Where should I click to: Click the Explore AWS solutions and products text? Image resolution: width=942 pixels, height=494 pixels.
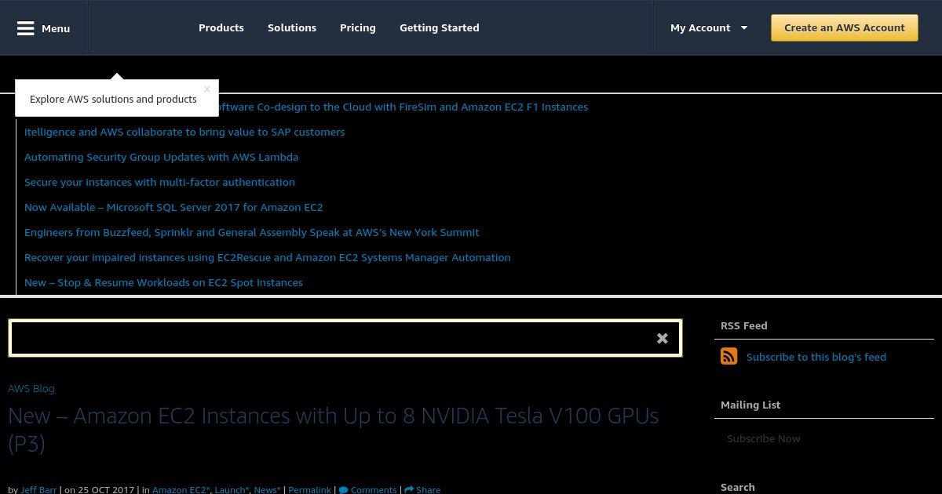coord(113,99)
